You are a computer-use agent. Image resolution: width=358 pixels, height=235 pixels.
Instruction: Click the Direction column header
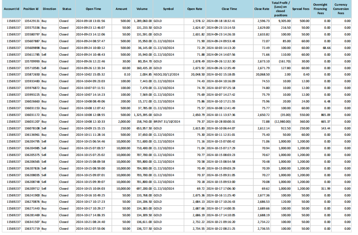tap(49, 9)
